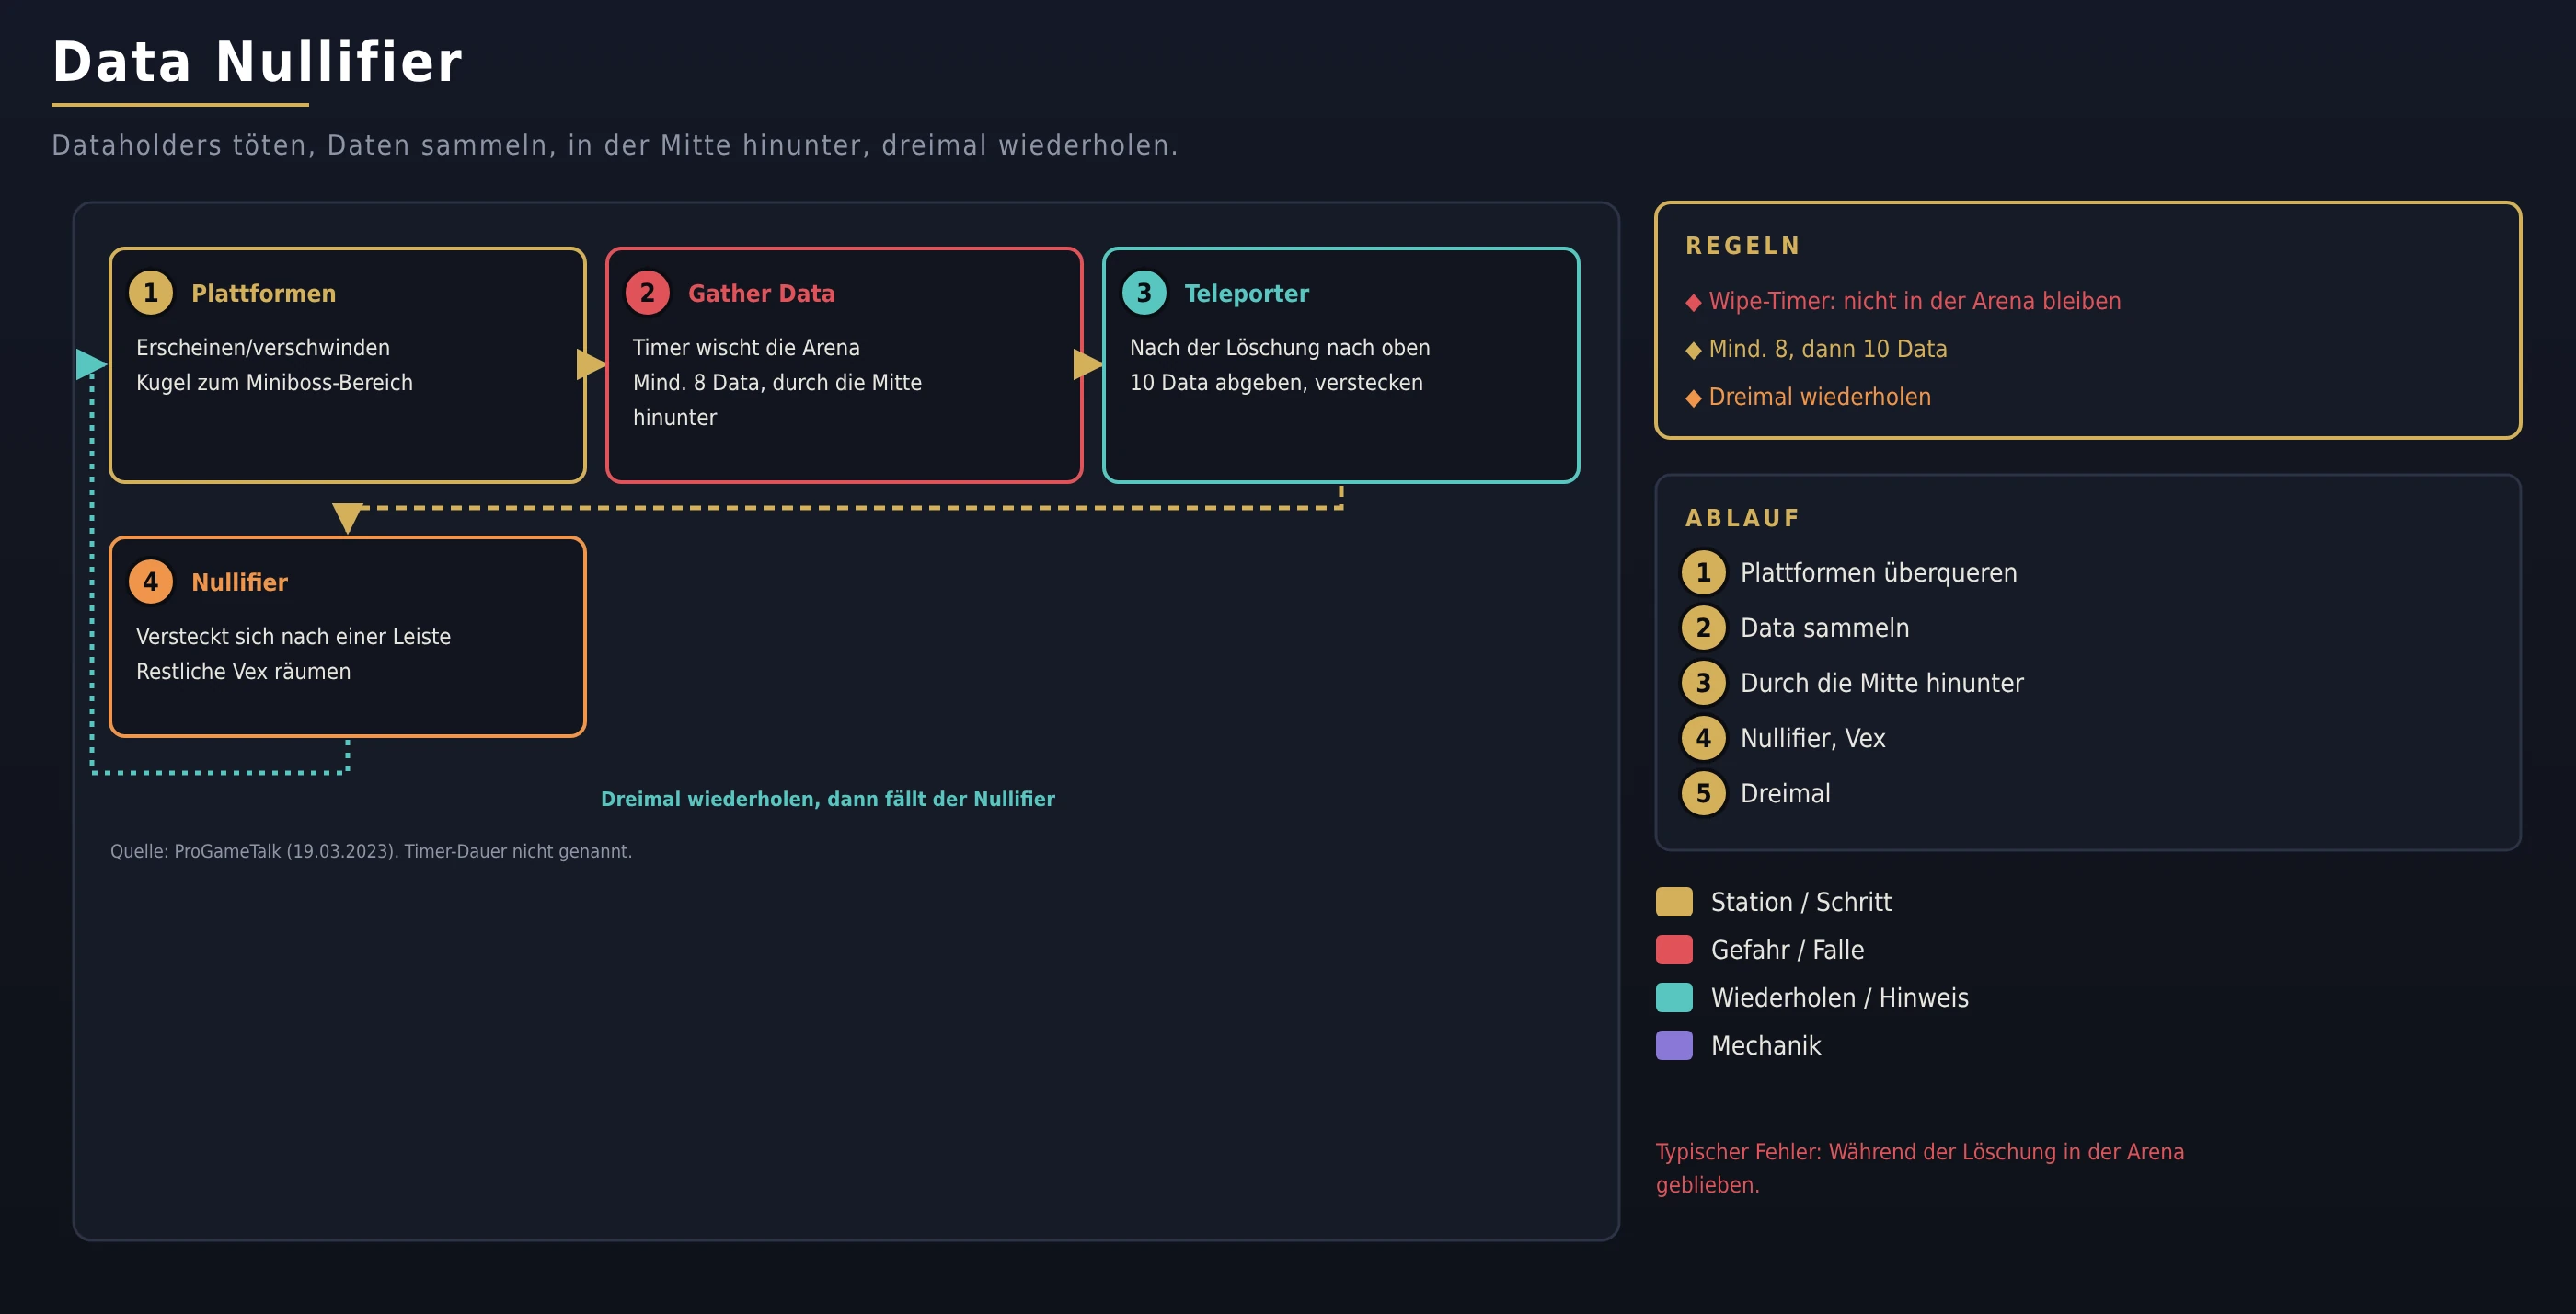Screen dimensions: 2576x1314
Task: Click the ABLAUF panel heading
Action: tap(1742, 518)
